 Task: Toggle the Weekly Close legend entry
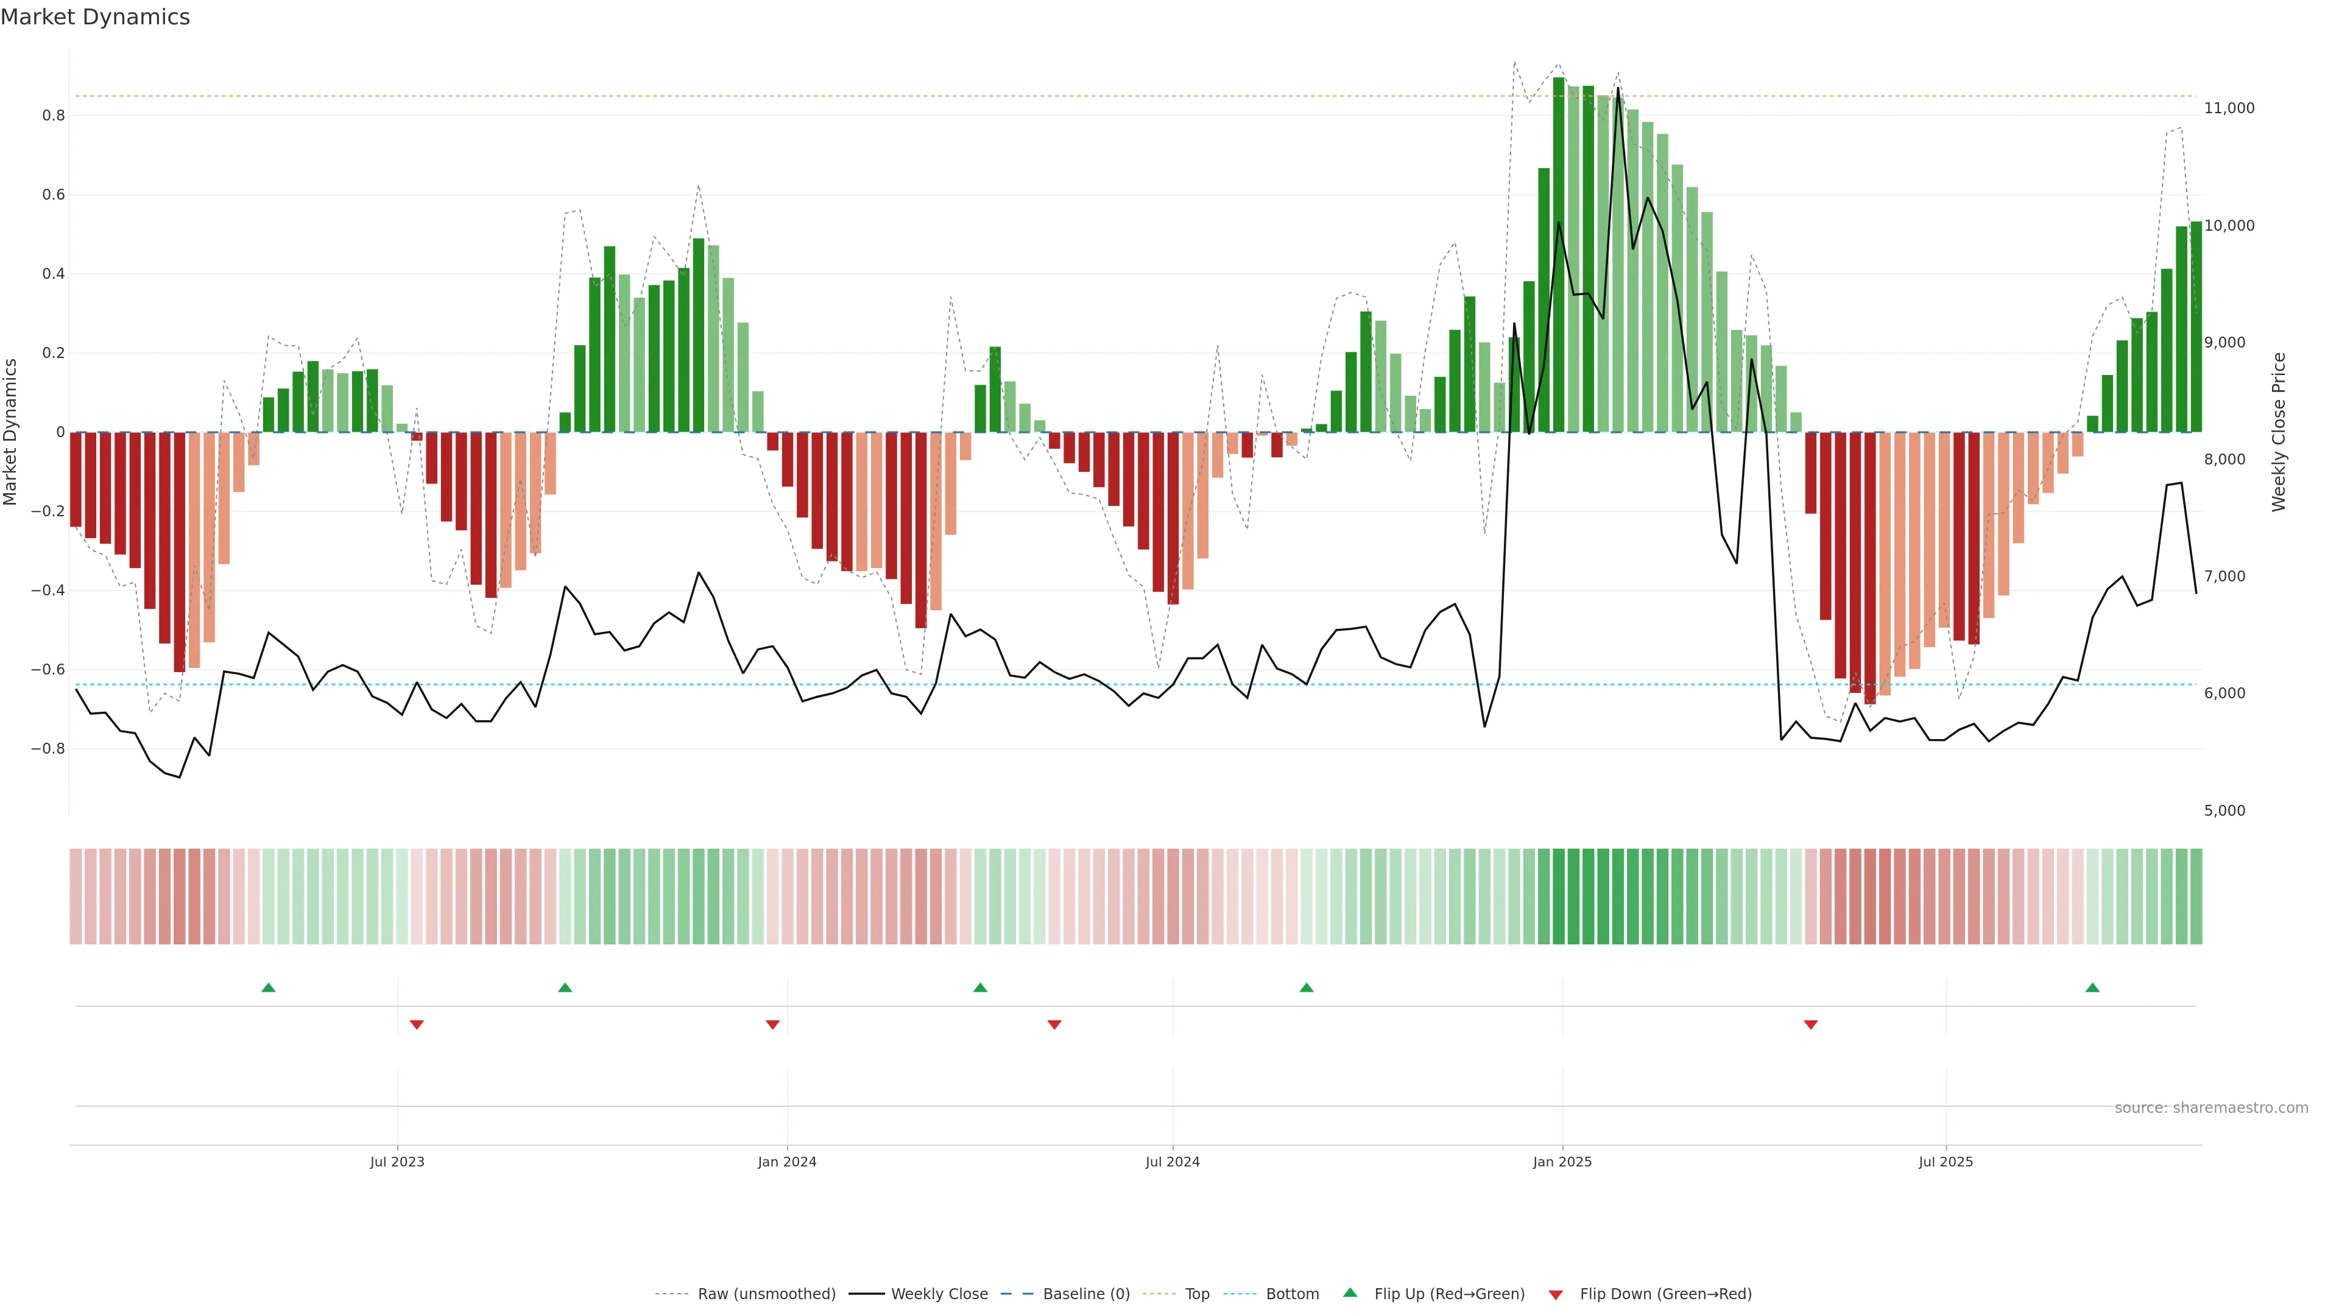click(939, 1294)
